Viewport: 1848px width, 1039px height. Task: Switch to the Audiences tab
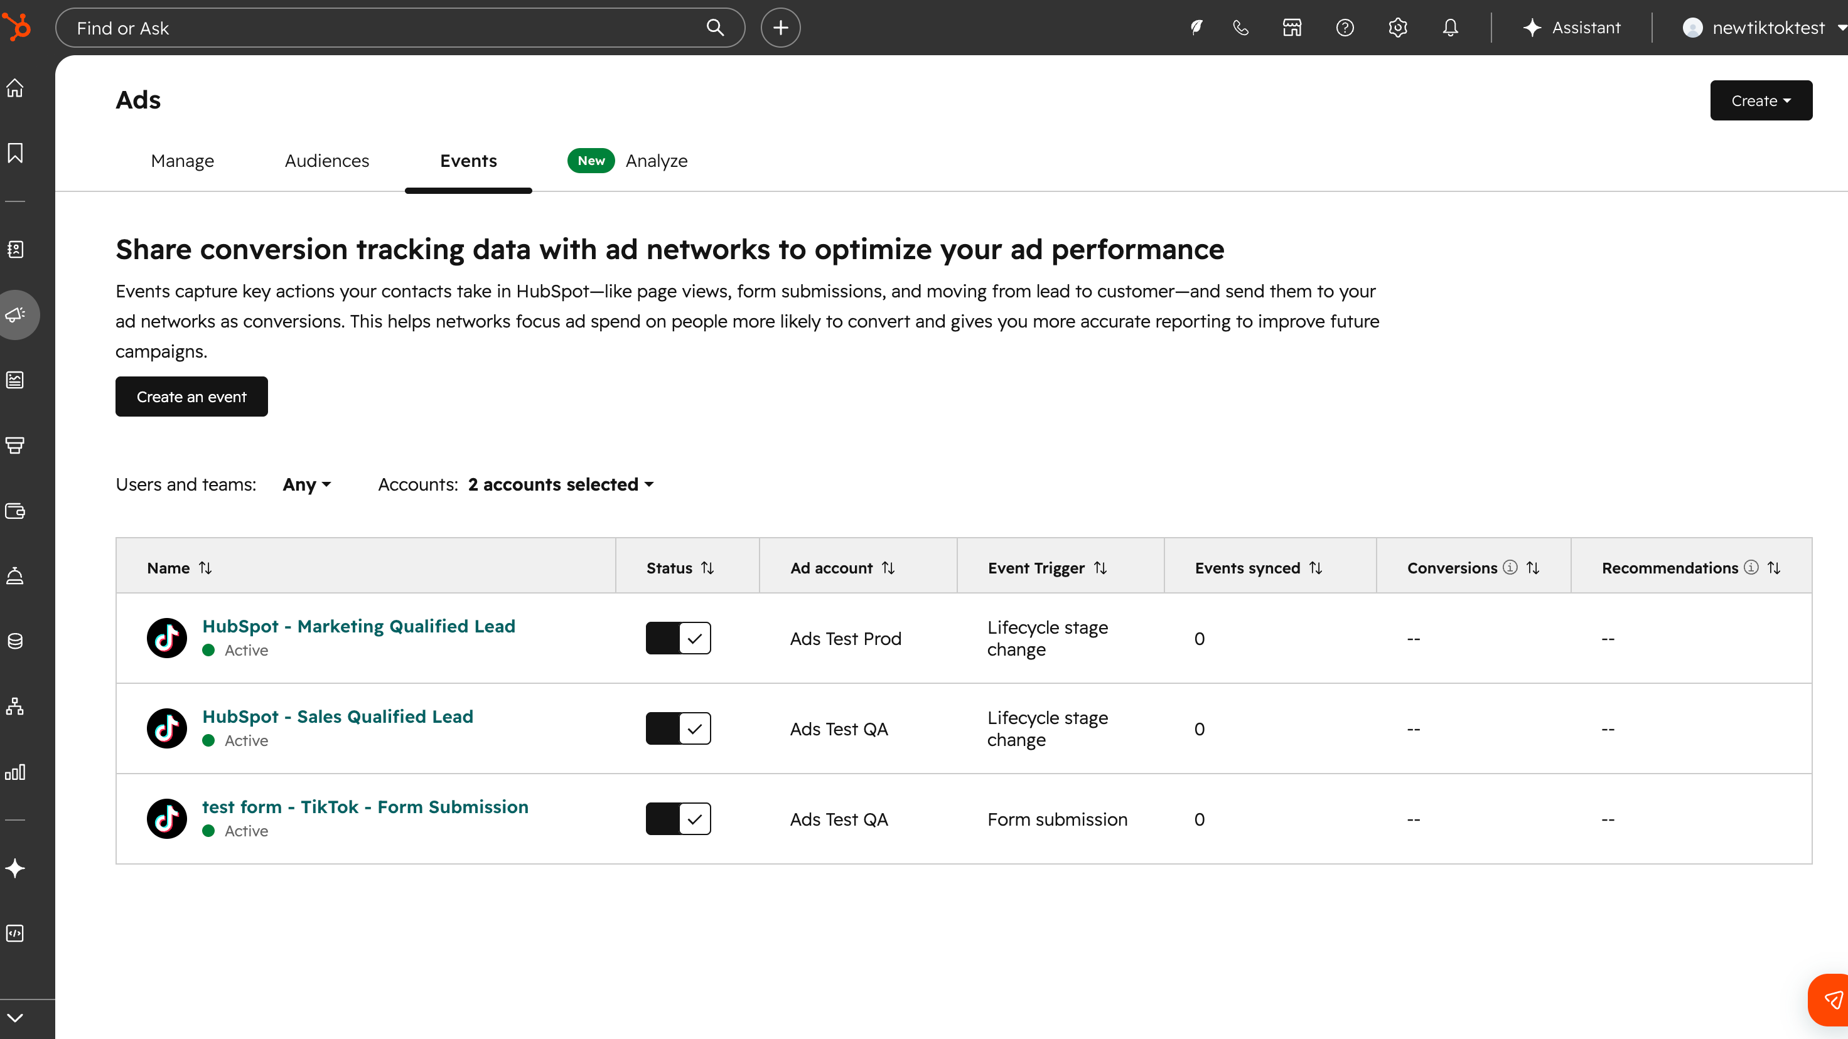coord(326,161)
